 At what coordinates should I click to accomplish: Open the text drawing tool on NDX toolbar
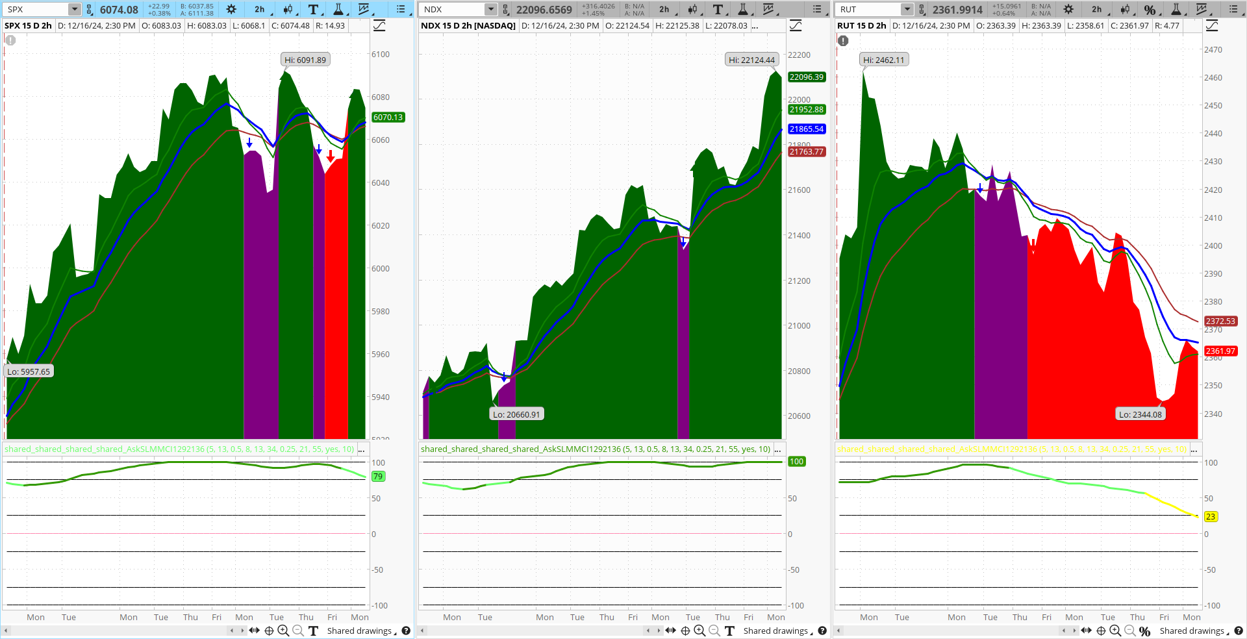point(718,9)
